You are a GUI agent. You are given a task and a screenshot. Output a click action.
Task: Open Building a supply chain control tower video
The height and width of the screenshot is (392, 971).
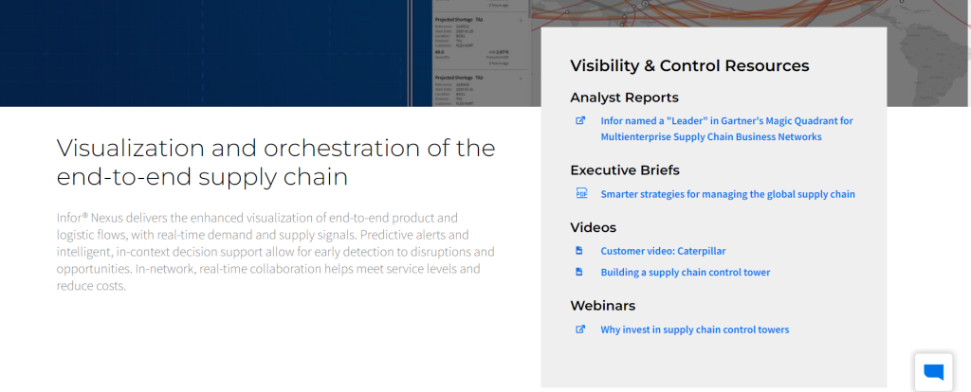point(685,272)
